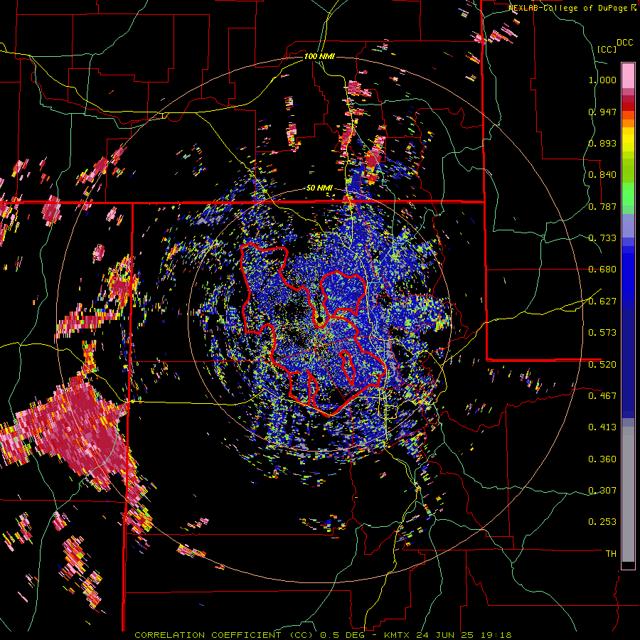Select the 0.520 scale value

[602, 364]
